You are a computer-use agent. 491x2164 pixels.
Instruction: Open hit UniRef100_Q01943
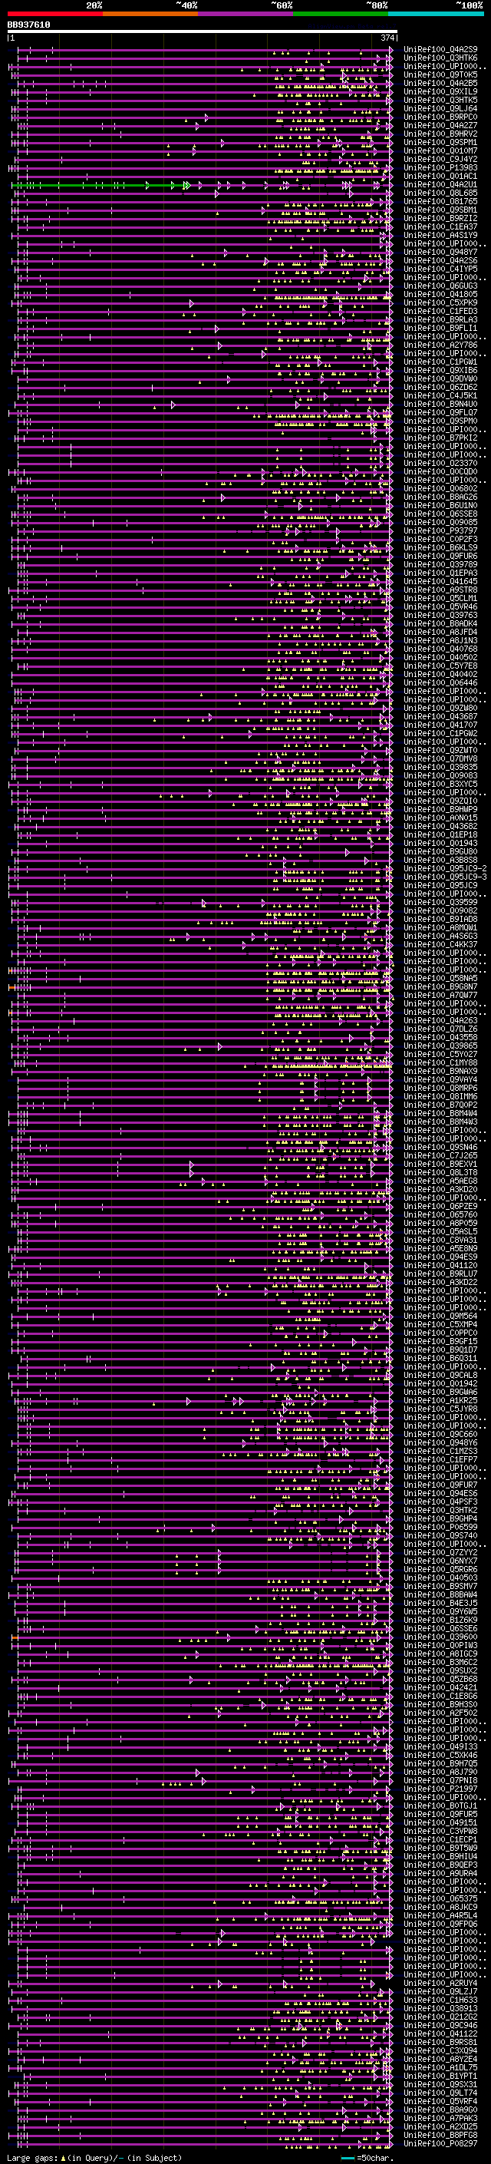tap(440, 843)
